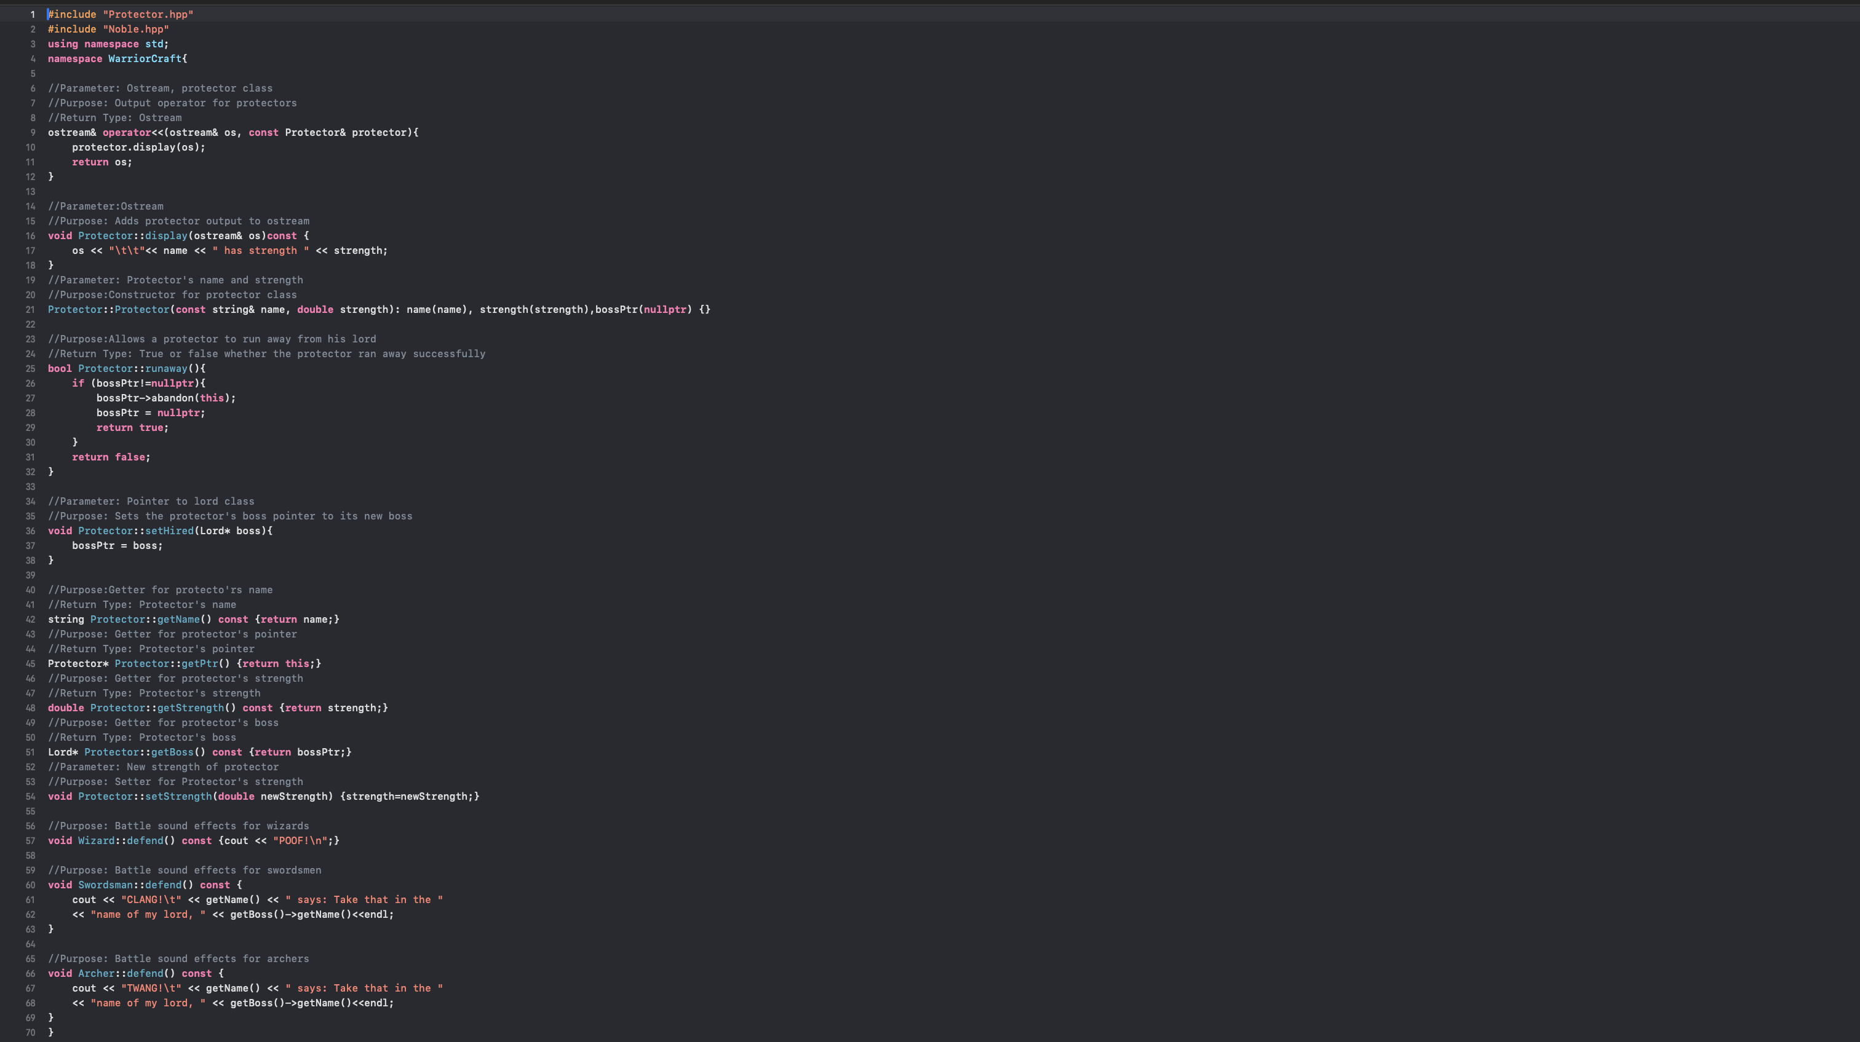Click the getStrength function name
Screen dimensions: 1860x1042
point(190,708)
